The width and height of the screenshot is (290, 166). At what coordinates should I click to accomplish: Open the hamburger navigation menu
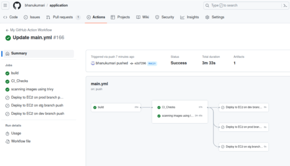tap(5, 5)
